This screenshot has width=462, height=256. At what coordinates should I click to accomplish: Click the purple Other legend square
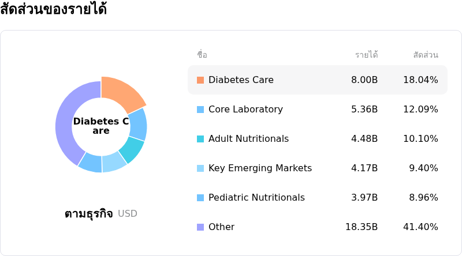(x=200, y=227)
